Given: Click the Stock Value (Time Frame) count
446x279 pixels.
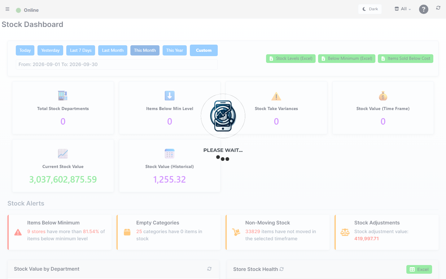Looking at the screenshot, I should click(383, 122).
